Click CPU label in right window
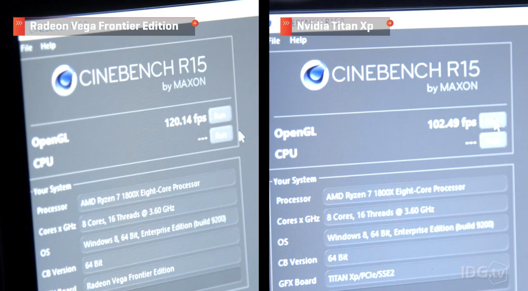528x291 pixels. pos(286,153)
